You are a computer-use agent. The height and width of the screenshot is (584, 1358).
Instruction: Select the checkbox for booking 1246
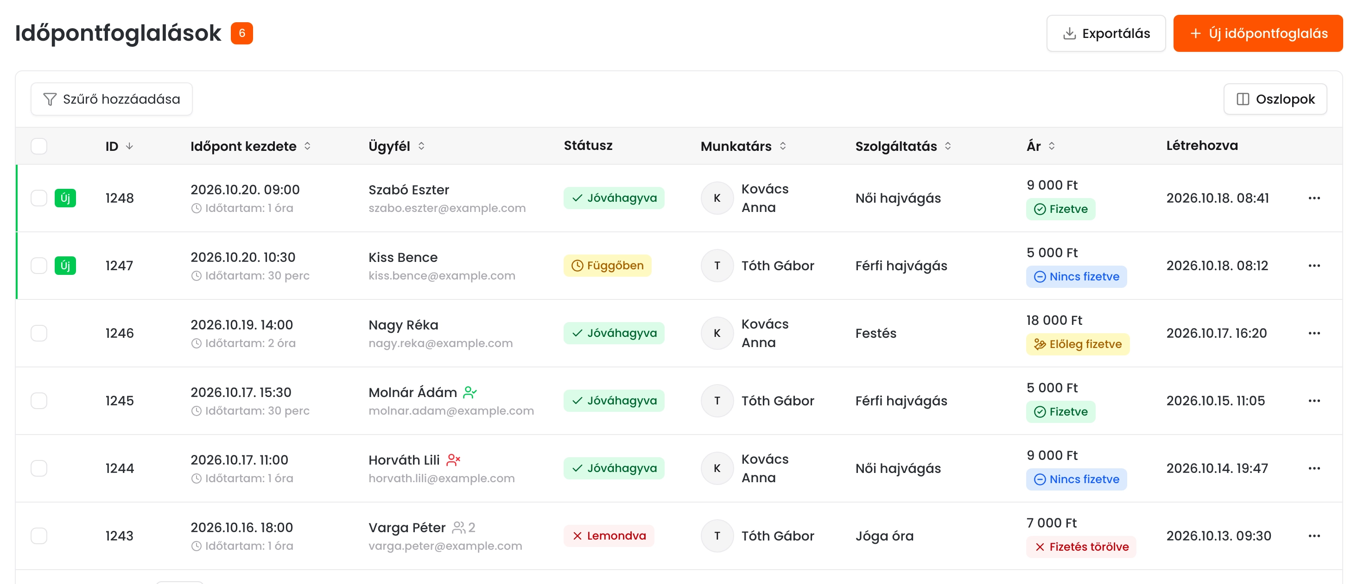pos(39,333)
